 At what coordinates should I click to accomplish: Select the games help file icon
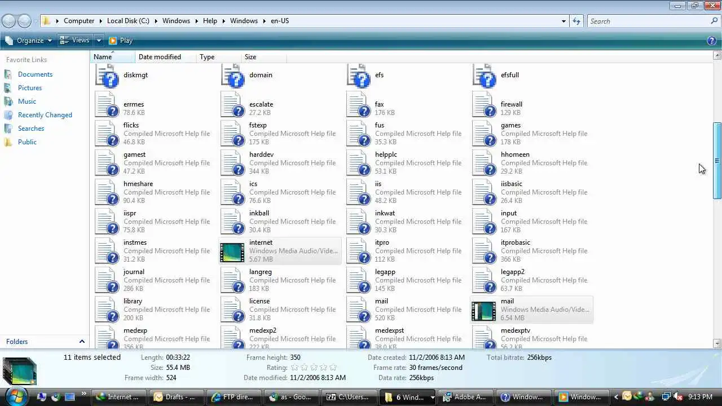(x=485, y=134)
